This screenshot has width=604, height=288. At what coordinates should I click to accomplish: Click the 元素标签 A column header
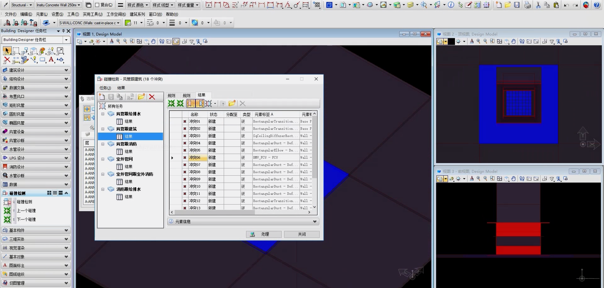click(x=276, y=114)
